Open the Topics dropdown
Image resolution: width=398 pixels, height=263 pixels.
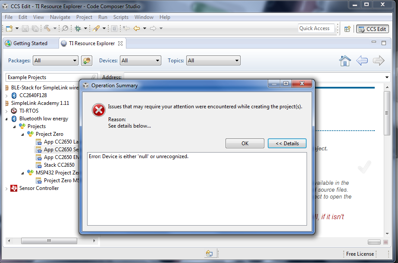pos(213,61)
